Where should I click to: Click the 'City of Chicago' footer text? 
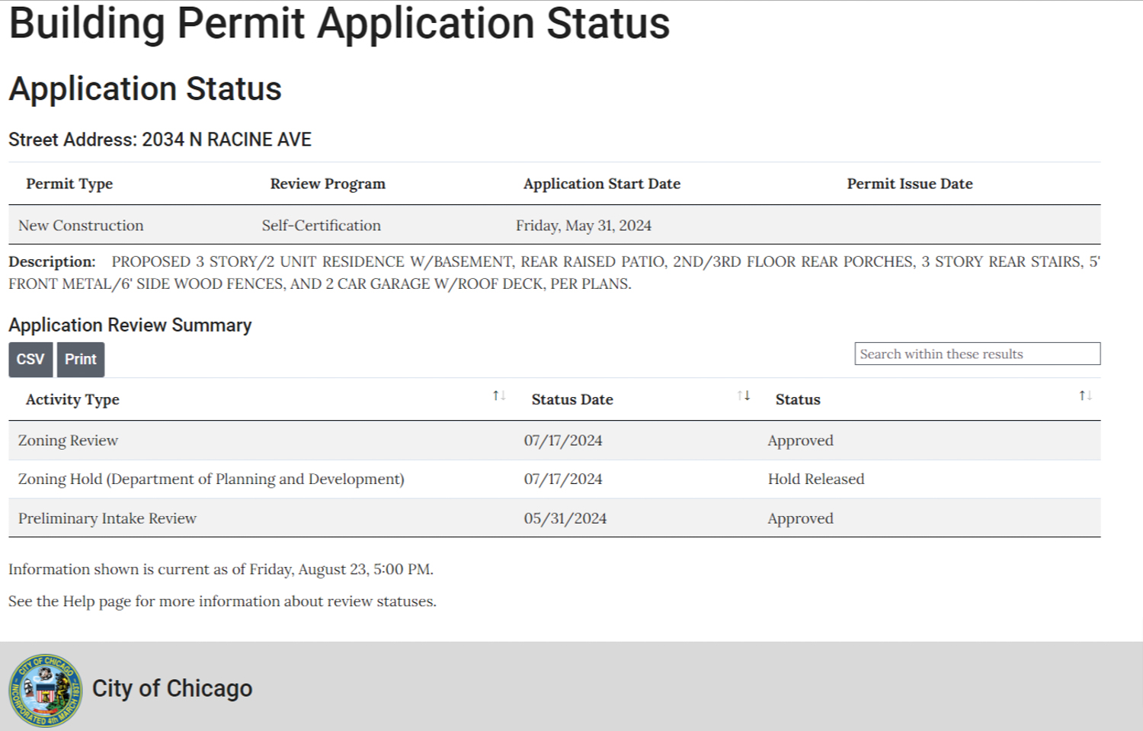tap(172, 688)
